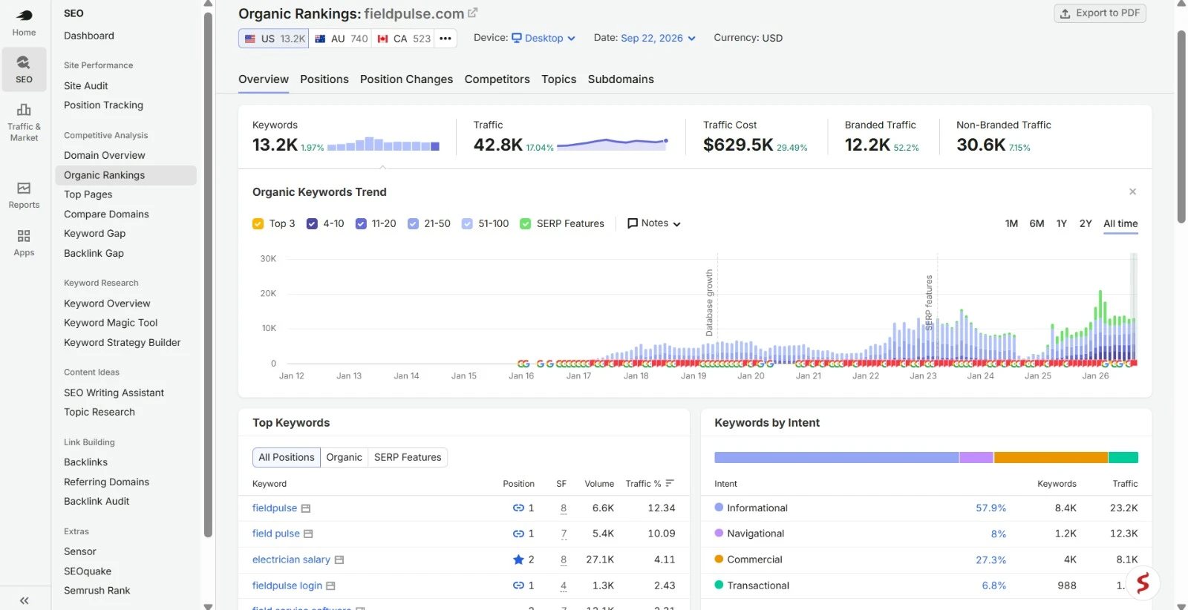Select the SEO icon in left rail
The image size is (1188, 610).
(24, 69)
